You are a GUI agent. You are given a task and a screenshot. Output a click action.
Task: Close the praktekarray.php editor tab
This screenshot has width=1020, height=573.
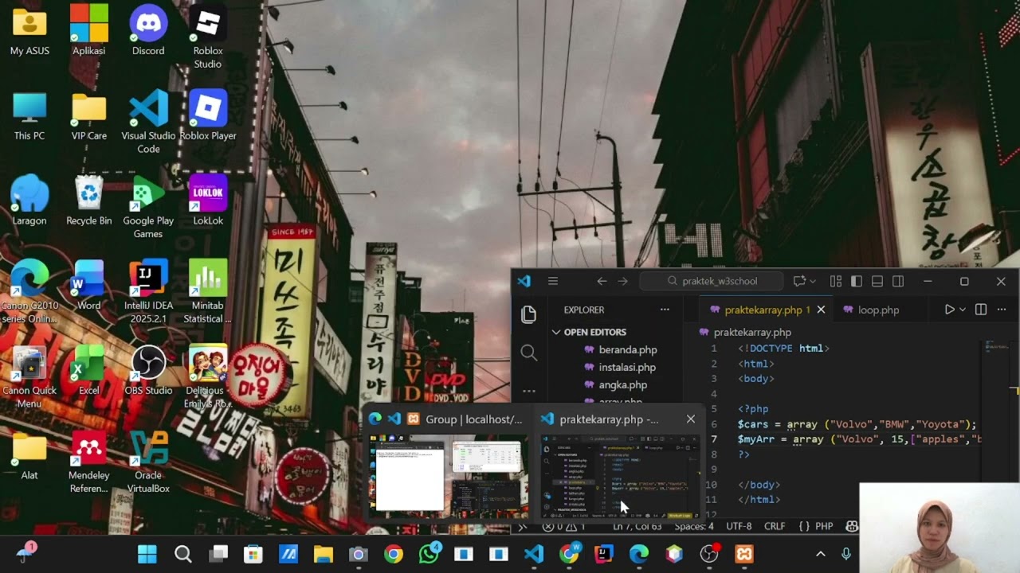(821, 310)
